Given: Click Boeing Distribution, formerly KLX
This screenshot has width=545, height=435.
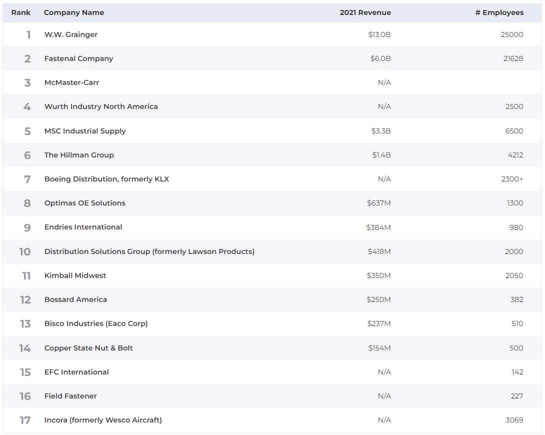Looking at the screenshot, I should 106,179.
